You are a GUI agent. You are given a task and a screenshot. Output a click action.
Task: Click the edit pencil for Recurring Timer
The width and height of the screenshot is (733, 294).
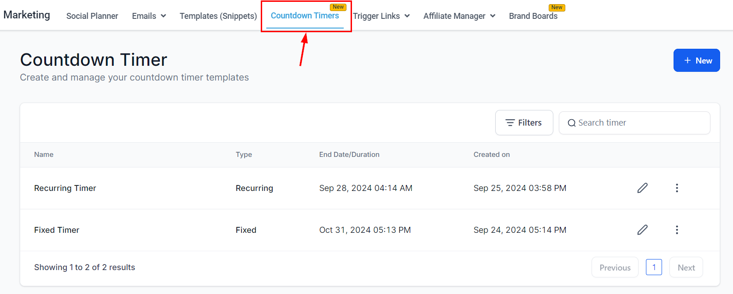642,188
